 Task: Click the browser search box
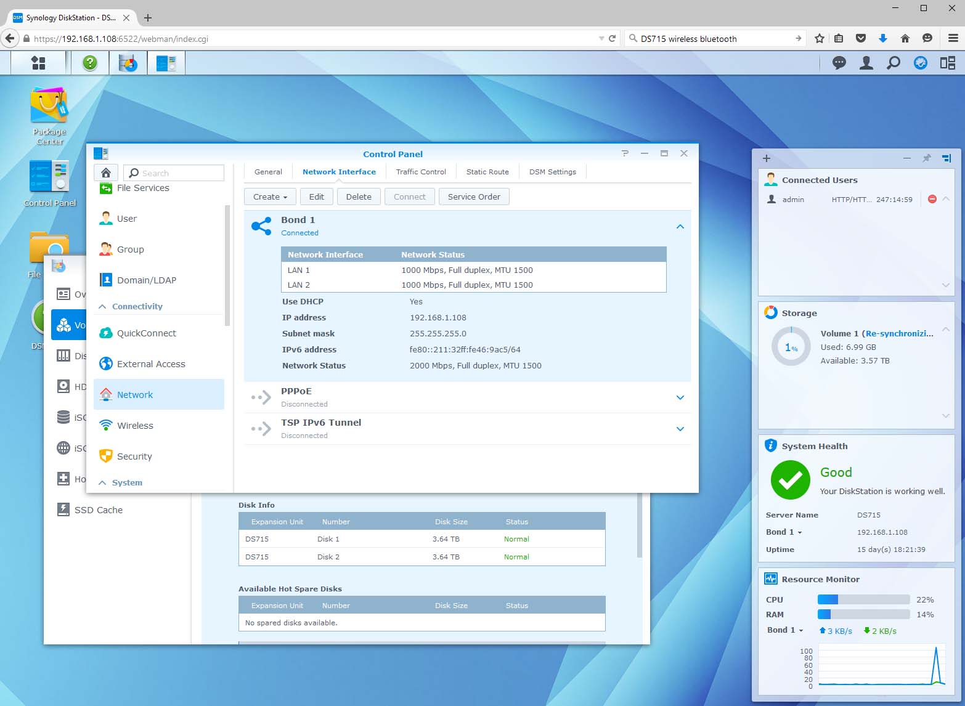715,38
